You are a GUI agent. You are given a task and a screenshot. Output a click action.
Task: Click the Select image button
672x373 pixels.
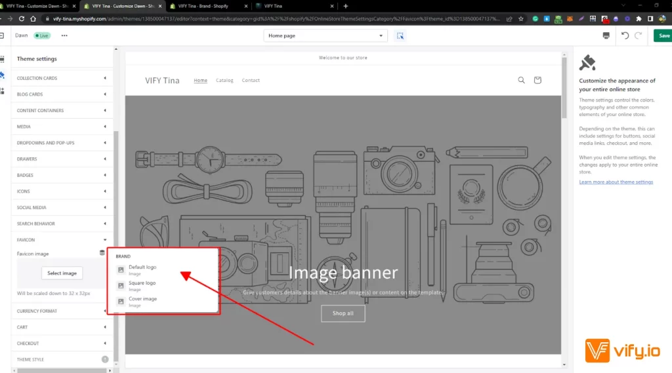[x=62, y=273]
